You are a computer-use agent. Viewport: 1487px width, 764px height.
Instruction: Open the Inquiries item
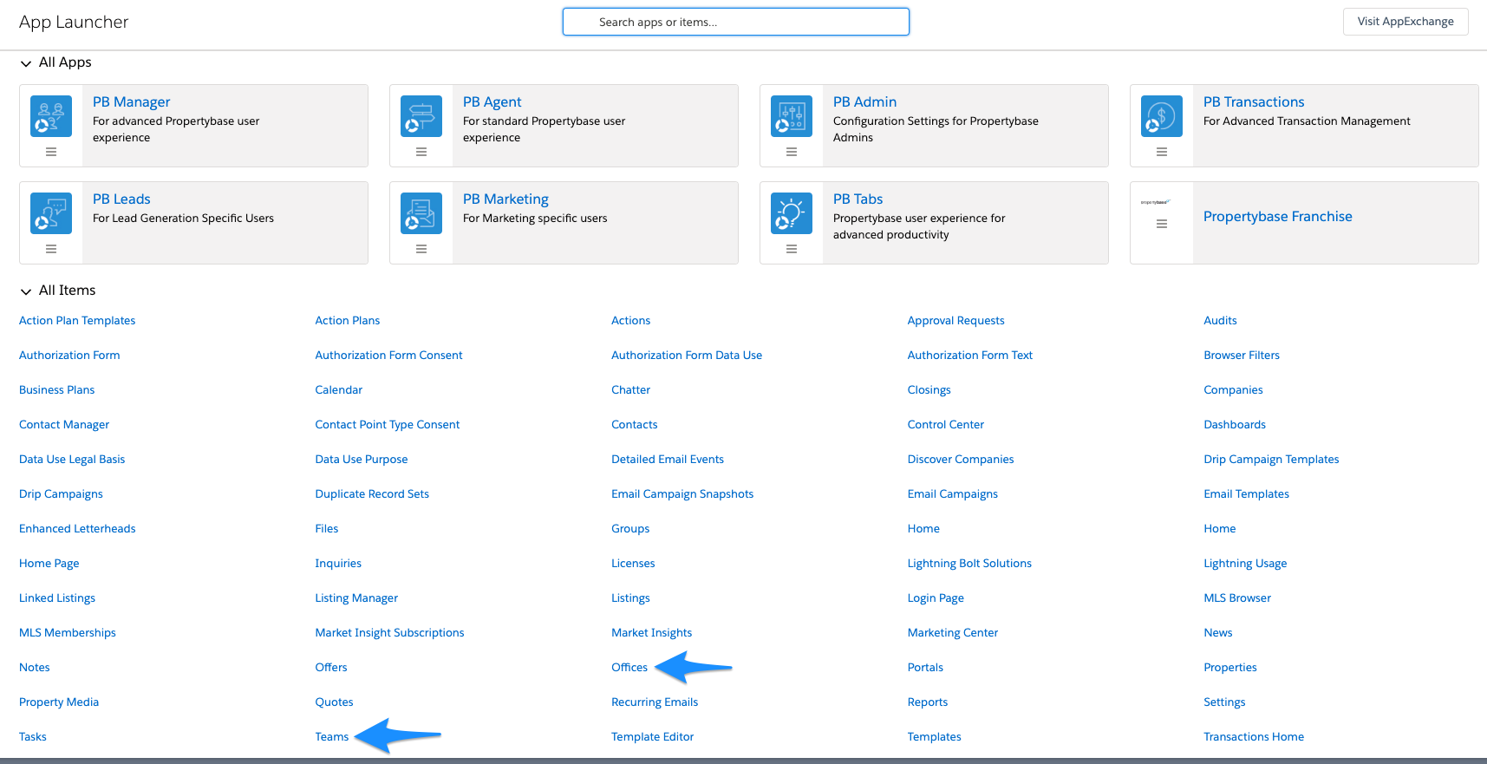[338, 563]
